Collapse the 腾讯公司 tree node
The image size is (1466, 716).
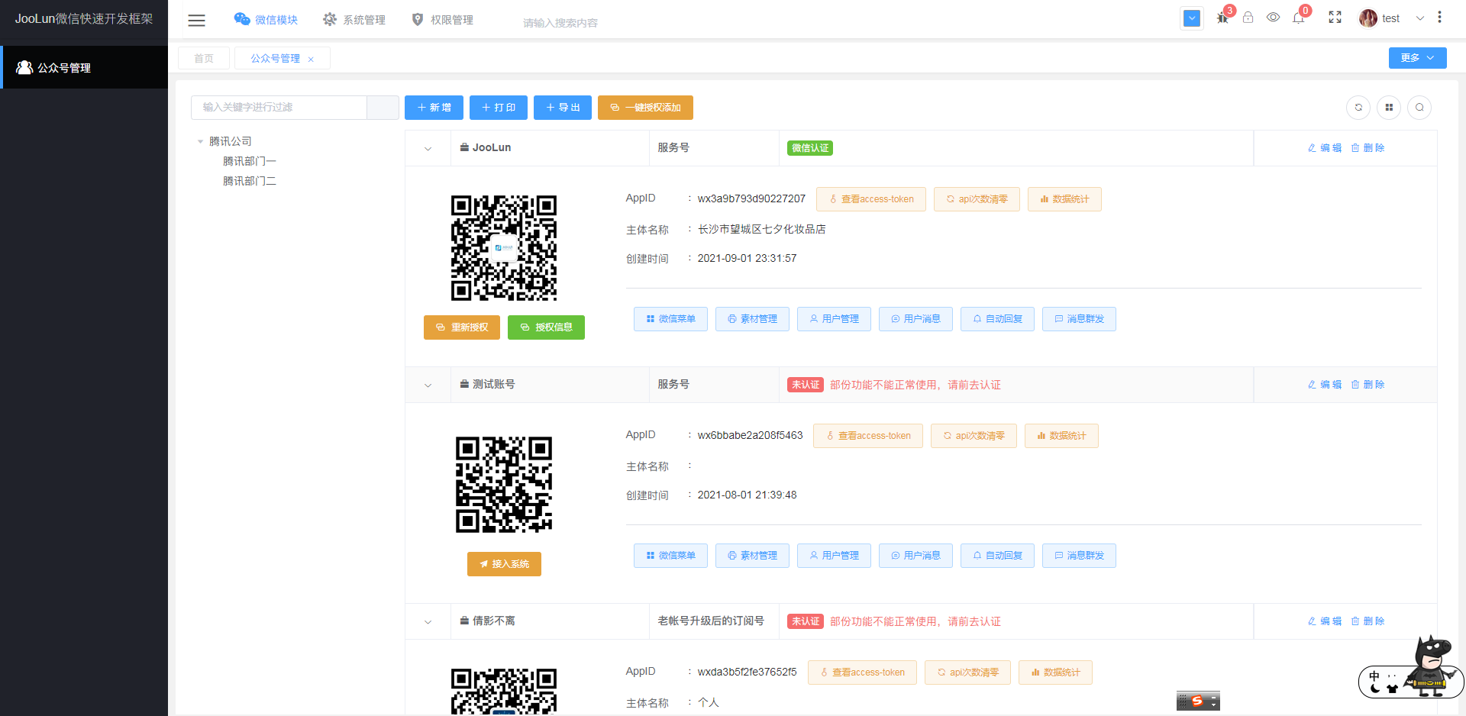pyautogui.click(x=200, y=142)
